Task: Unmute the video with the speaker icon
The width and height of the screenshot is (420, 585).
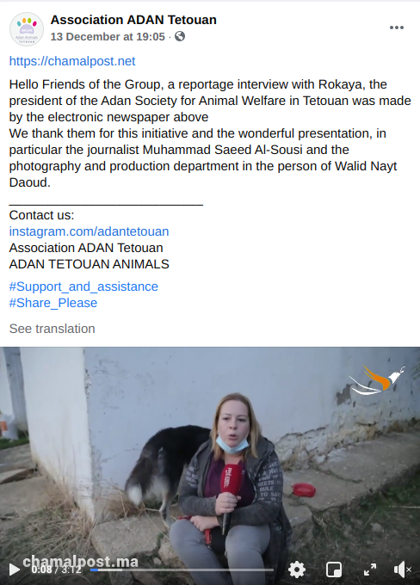Action: coord(403,570)
